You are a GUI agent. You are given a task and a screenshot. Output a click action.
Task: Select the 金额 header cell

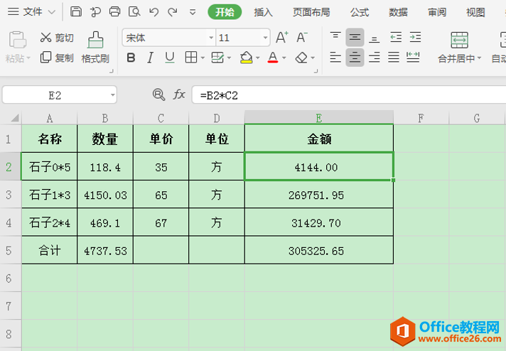pos(319,139)
